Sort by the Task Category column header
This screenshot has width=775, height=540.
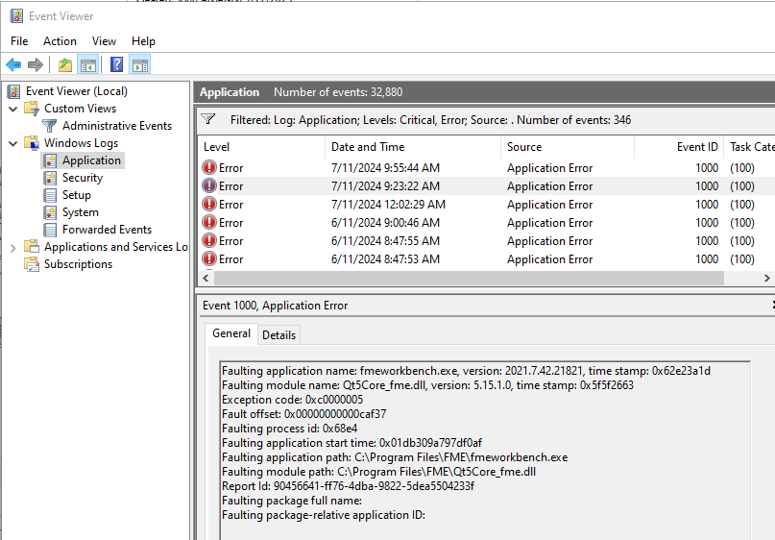click(750, 147)
